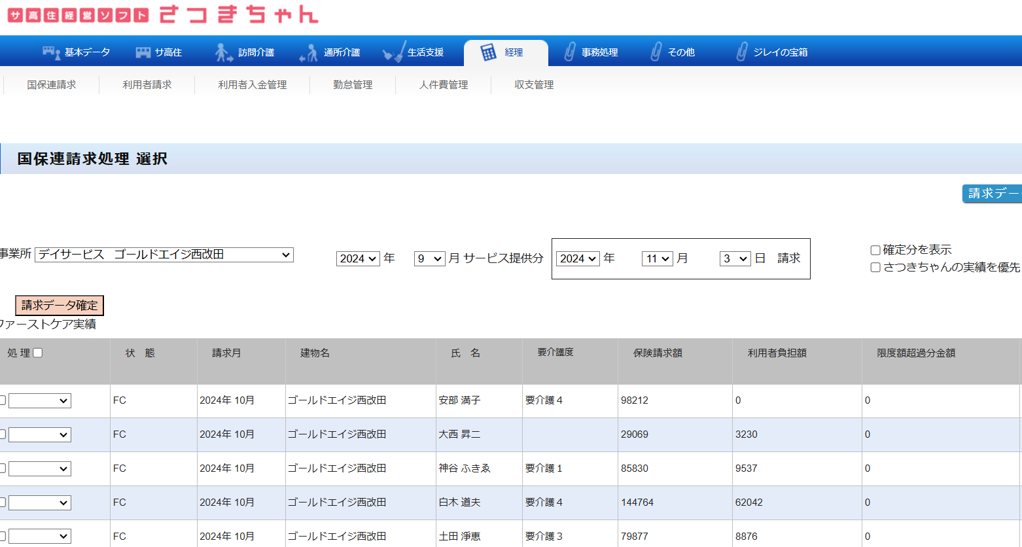Switch to the 勤怠管理 submenu tab
Image resolution: width=1022 pixels, height=547 pixels.
tap(353, 85)
